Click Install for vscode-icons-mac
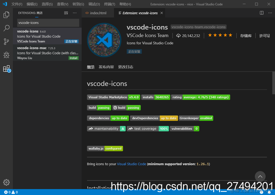Screen dimensions: 275x195 pos(74,58)
